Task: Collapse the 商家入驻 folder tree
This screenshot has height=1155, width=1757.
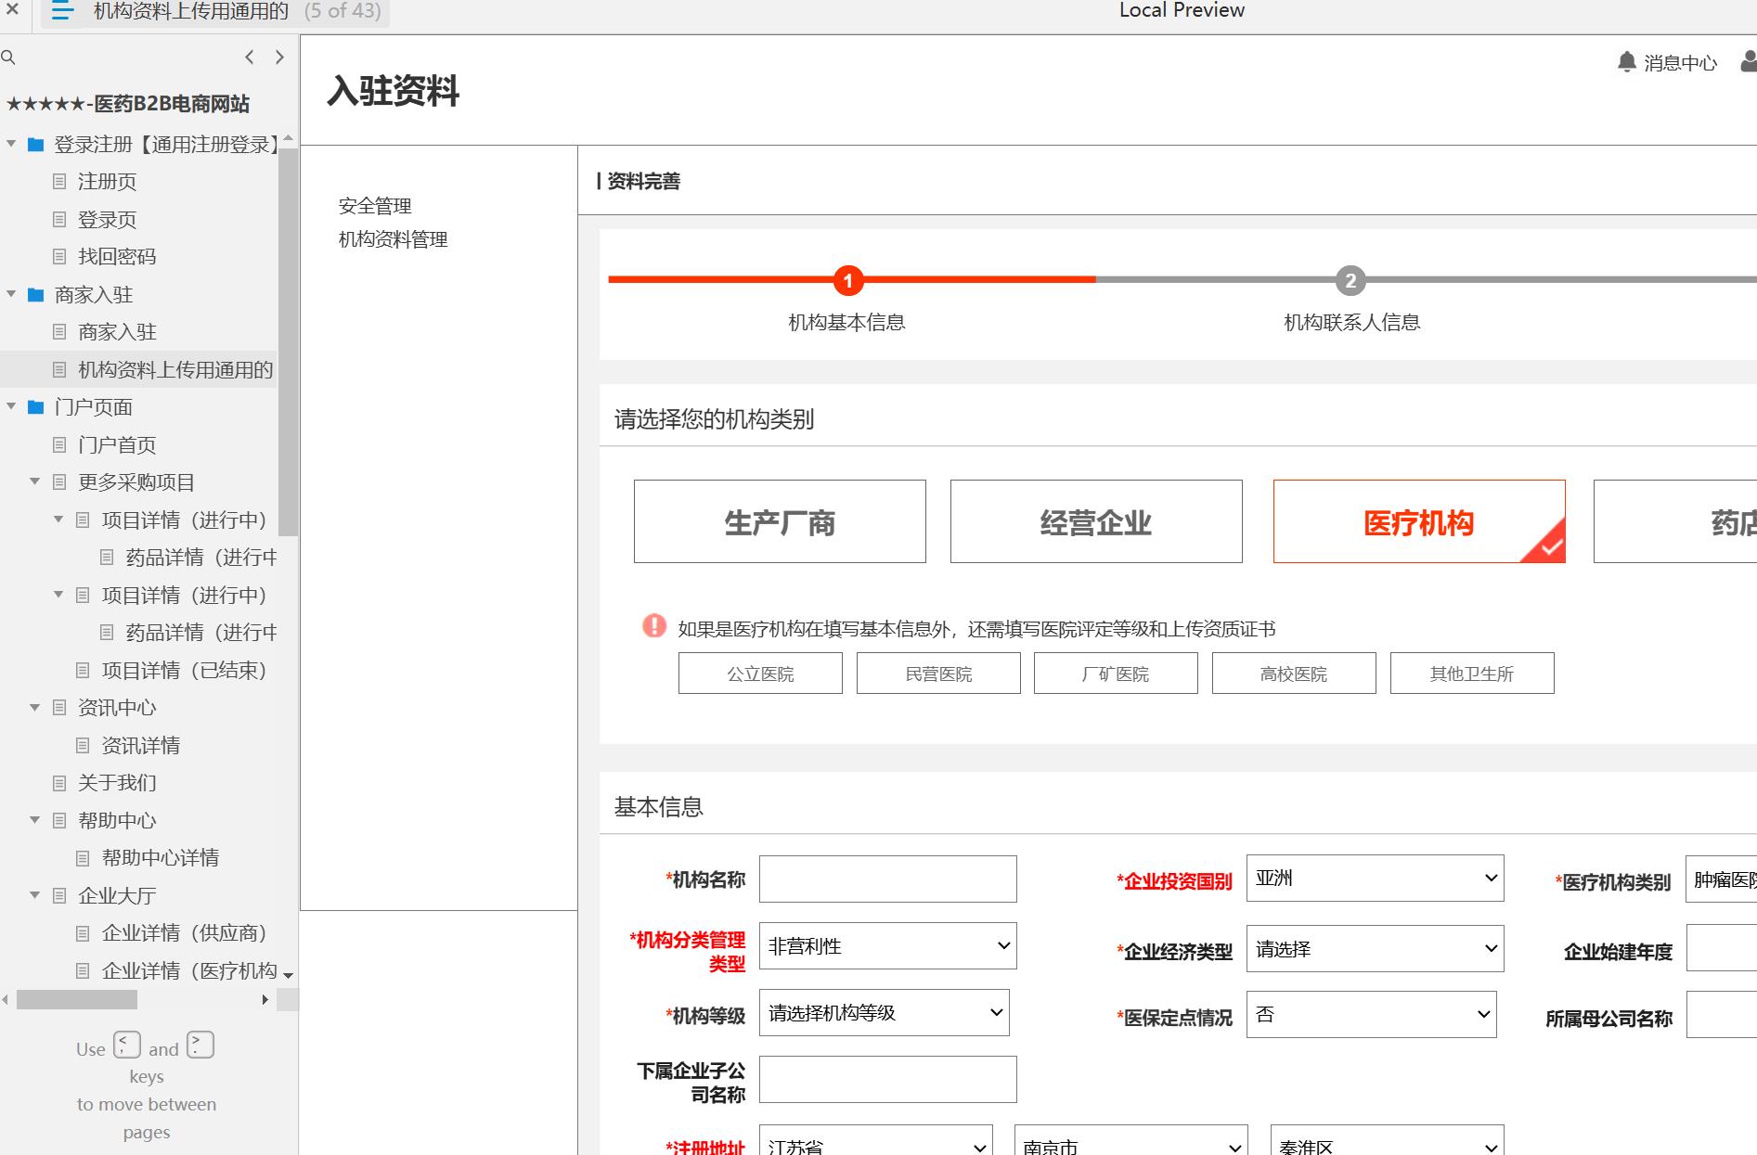Action: [x=11, y=294]
